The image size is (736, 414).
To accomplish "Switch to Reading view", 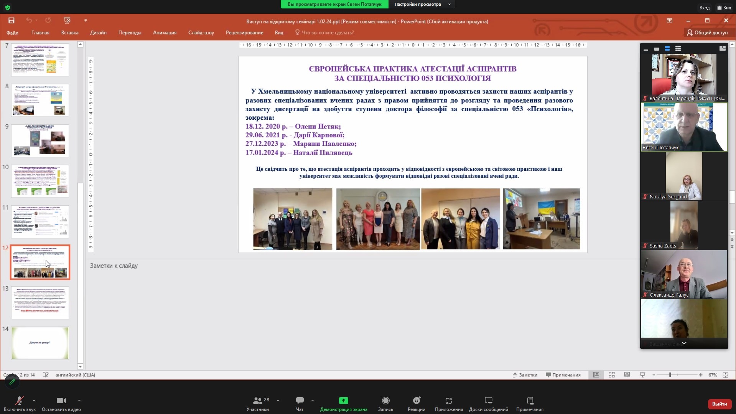I will coord(627,375).
